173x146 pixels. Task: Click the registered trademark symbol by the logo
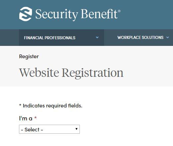[119, 11]
